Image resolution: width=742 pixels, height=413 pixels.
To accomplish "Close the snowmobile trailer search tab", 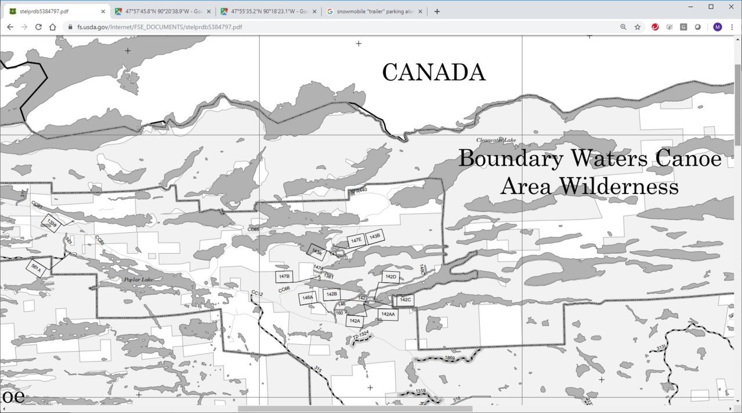I will click(421, 11).
